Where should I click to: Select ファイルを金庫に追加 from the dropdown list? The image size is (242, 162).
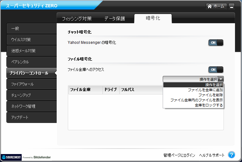coord(205,90)
